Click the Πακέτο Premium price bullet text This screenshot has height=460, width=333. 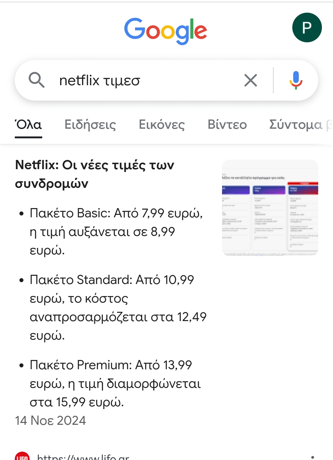click(x=115, y=383)
